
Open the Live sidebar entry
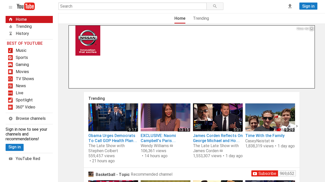click(x=29, y=93)
